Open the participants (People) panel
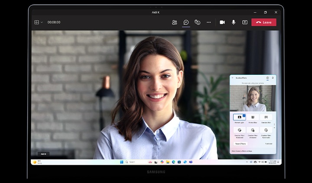312x183 pixels. tap(175, 22)
